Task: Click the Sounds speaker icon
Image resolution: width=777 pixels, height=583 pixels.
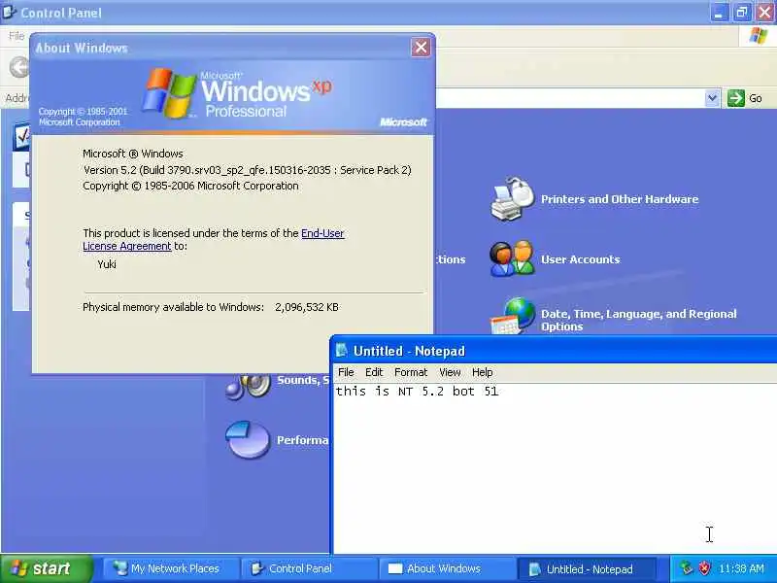Action: pos(249,387)
